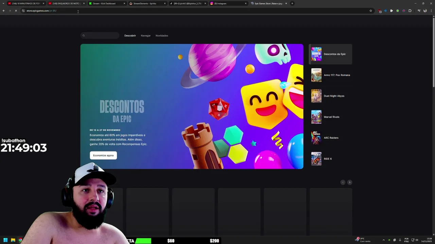Close the StreamElements tab
Screen dimensions: 435x244
[x=165, y=3]
